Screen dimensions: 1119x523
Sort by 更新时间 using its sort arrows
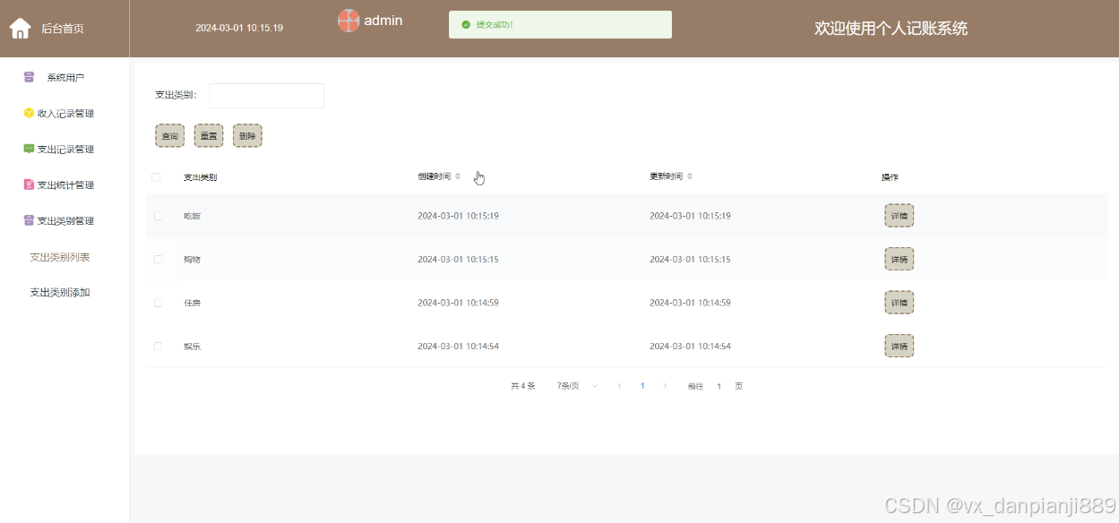[690, 176]
